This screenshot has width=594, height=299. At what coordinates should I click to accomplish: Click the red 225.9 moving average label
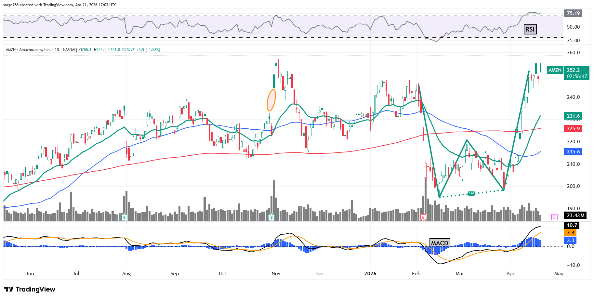coord(573,129)
